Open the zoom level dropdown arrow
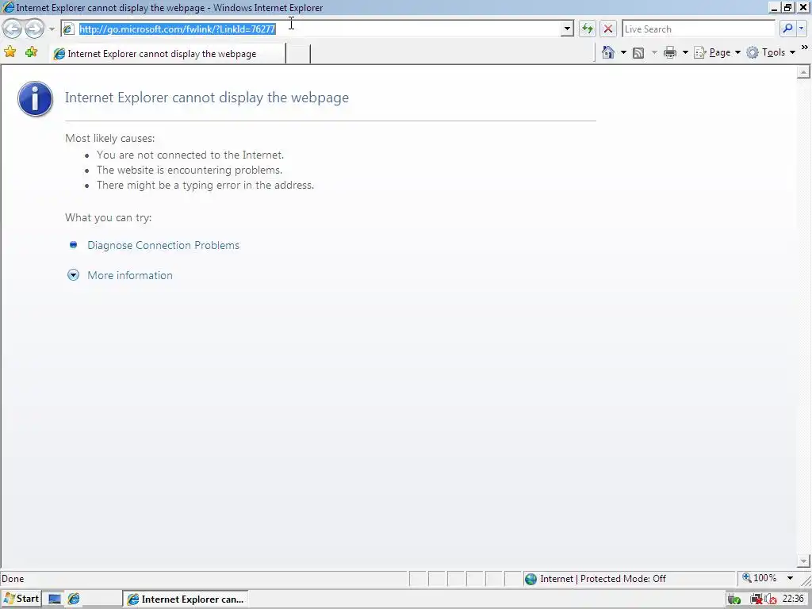This screenshot has width=812, height=609. 791,578
